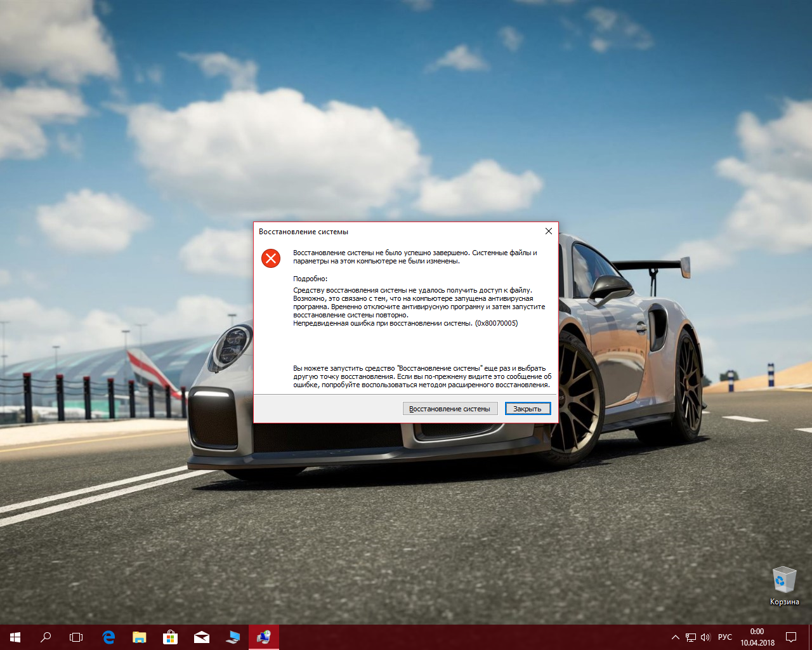Open the computer app icon beside Mail
This screenshot has width=812, height=650.
232,637
